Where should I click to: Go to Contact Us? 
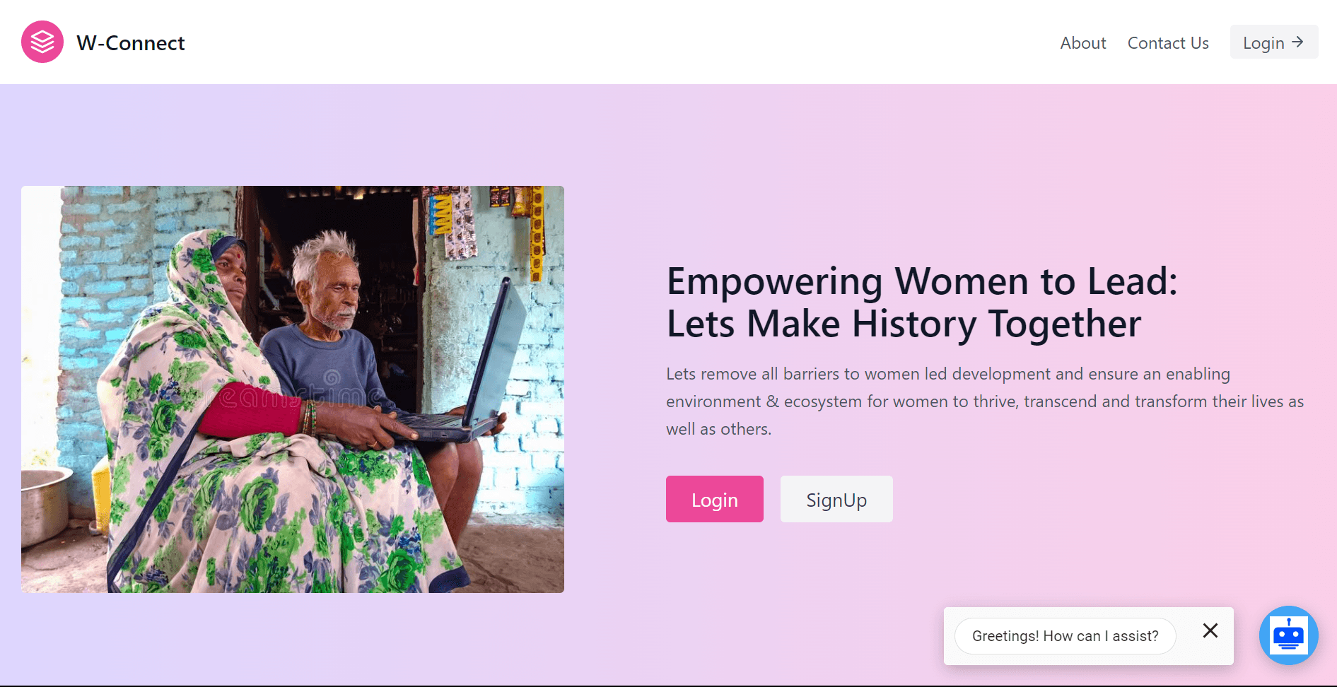click(1168, 43)
